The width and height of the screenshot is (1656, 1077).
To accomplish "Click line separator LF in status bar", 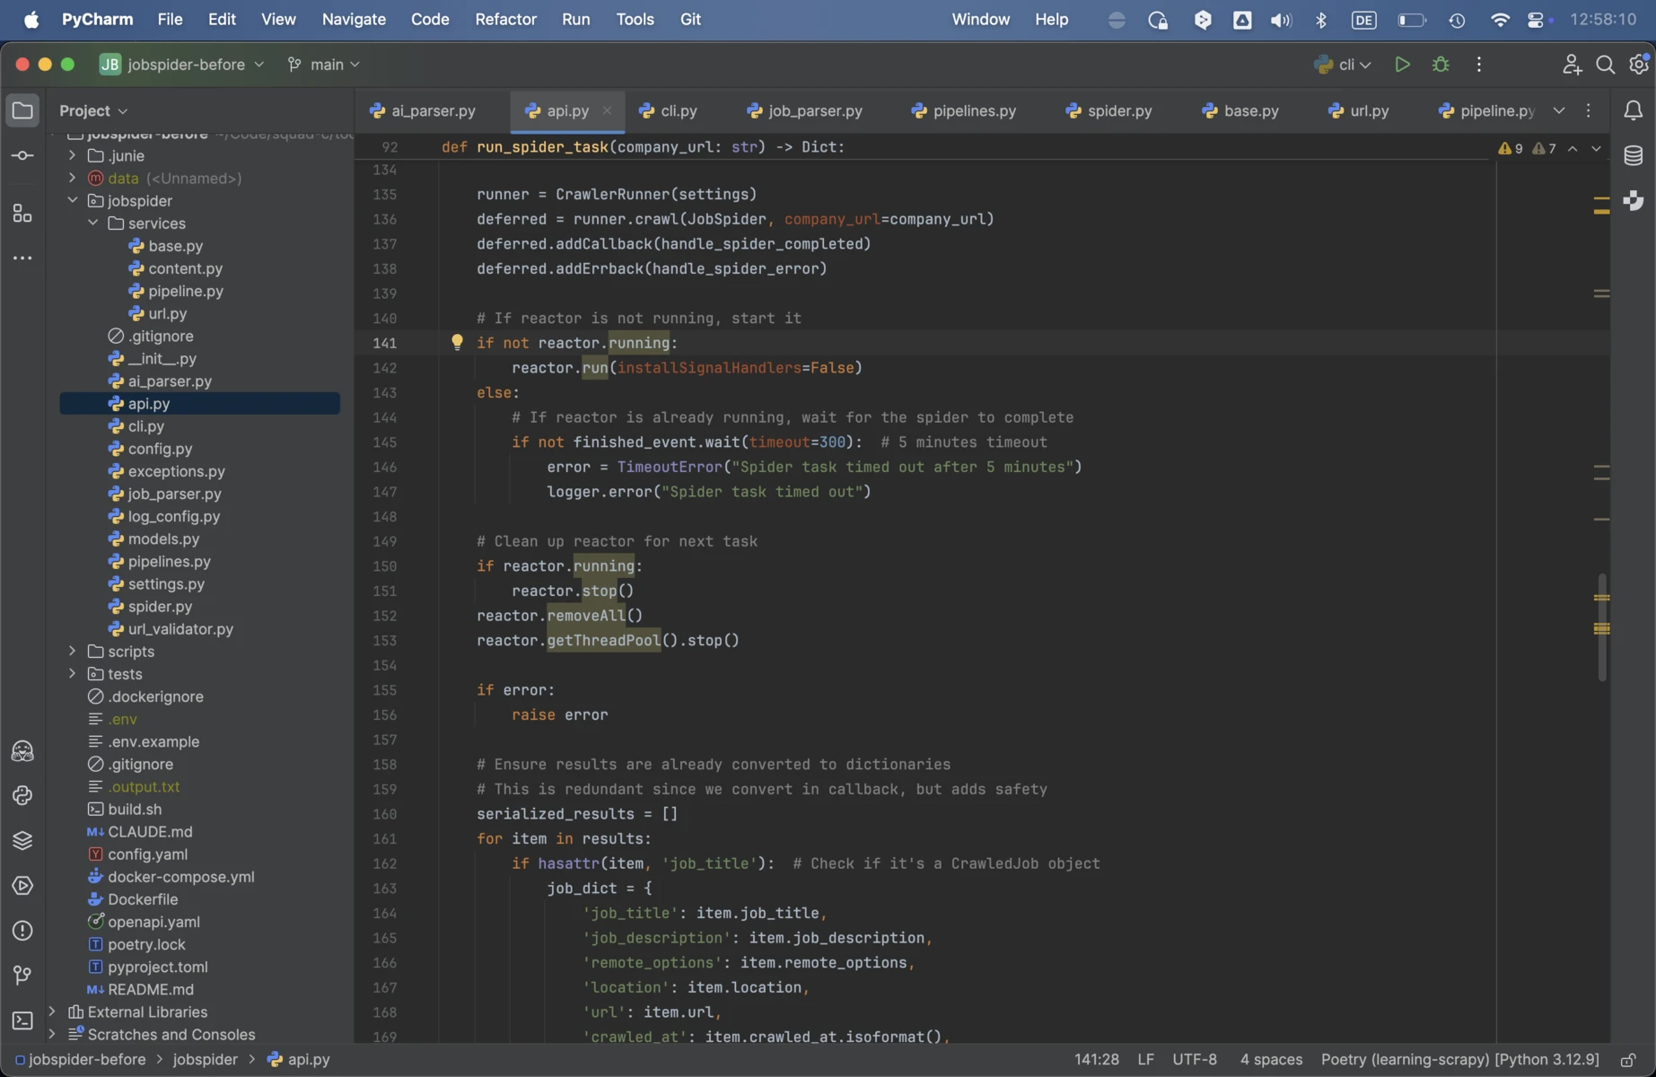I will click(1145, 1060).
